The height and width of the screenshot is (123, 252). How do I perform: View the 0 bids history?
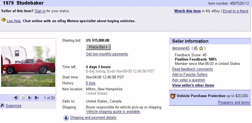click(x=91, y=83)
